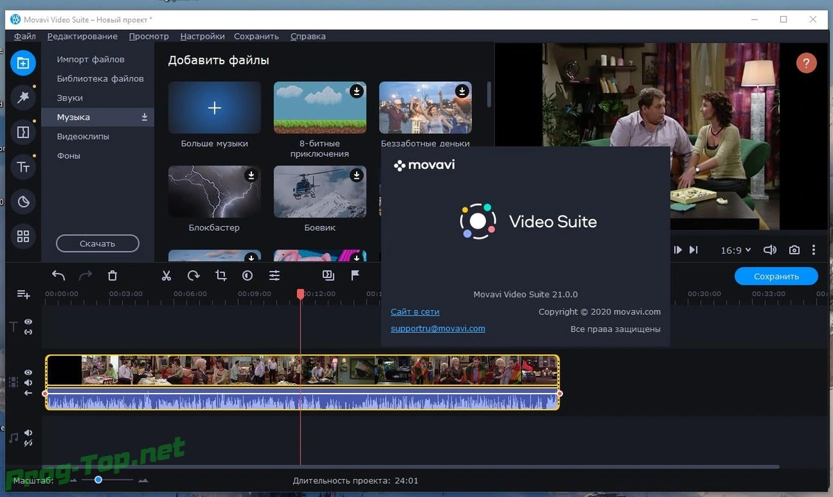The height and width of the screenshot is (497, 833).
Task: Zoom in timeline with large mountains icon
Action: click(143, 480)
